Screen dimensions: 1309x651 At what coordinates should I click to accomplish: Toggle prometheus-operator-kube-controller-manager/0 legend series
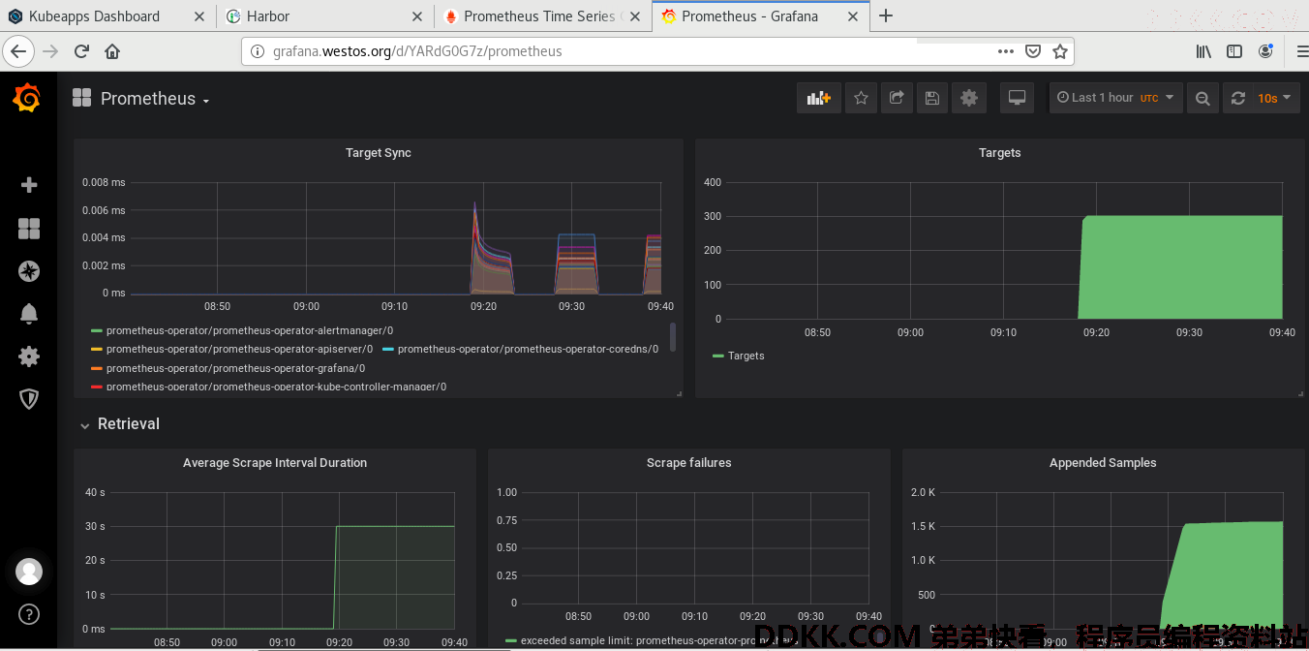[276, 387]
